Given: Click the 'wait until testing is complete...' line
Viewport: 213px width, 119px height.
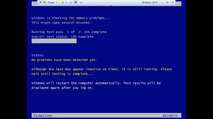Looking at the screenshot, I should tap(62, 74).
